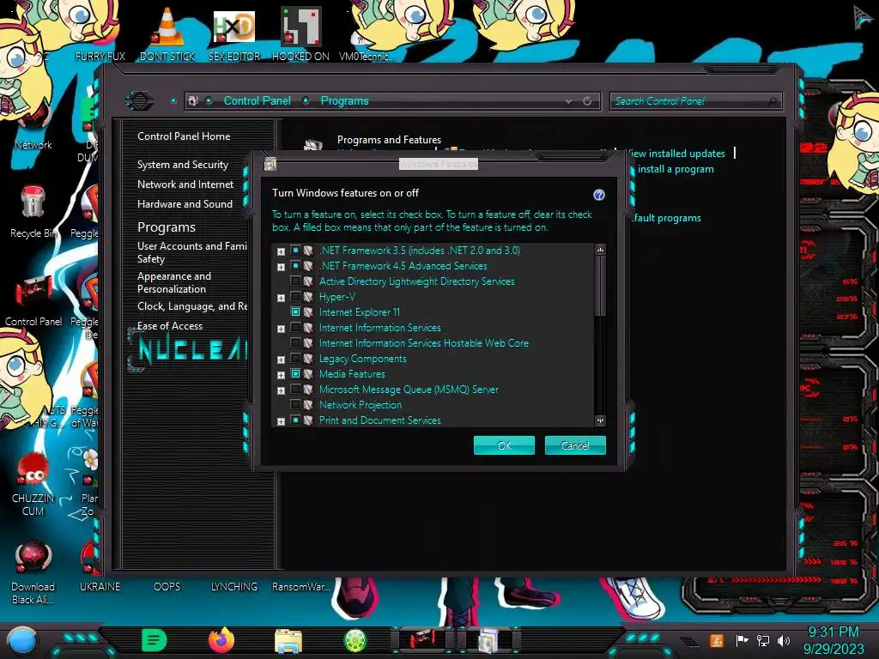Select Internet Information Services Hostable Web Core row
The image size is (879, 659).
tap(424, 343)
